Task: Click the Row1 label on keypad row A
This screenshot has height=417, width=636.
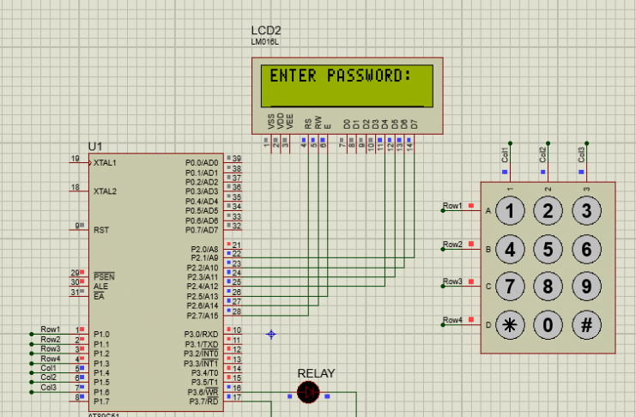Action: point(452,206)
